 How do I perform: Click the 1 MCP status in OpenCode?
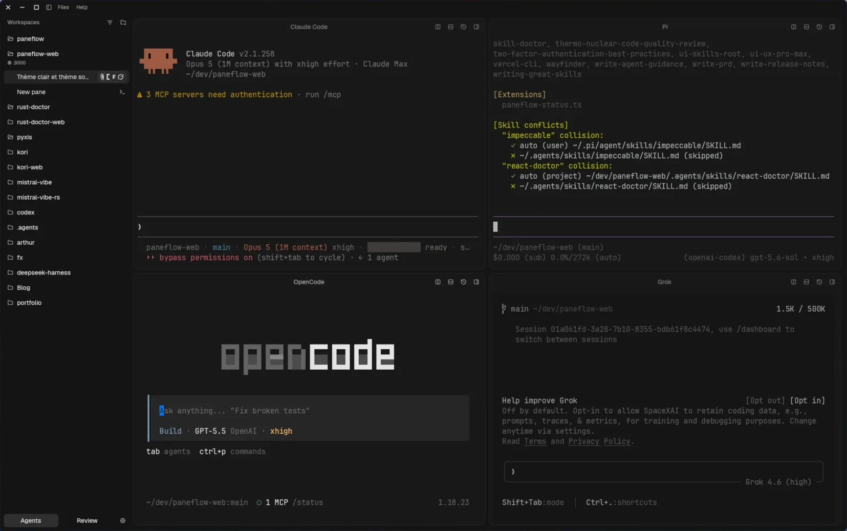pos(272,503)
